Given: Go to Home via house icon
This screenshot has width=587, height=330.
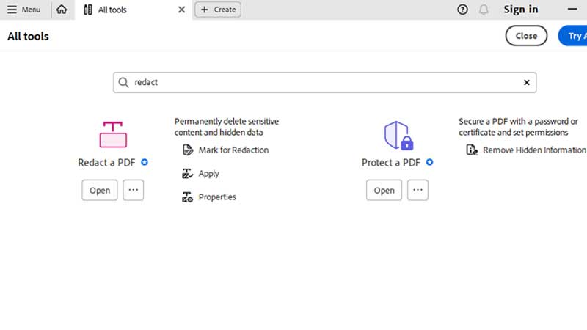Looking at the screenshot, I should click(62, 10).
